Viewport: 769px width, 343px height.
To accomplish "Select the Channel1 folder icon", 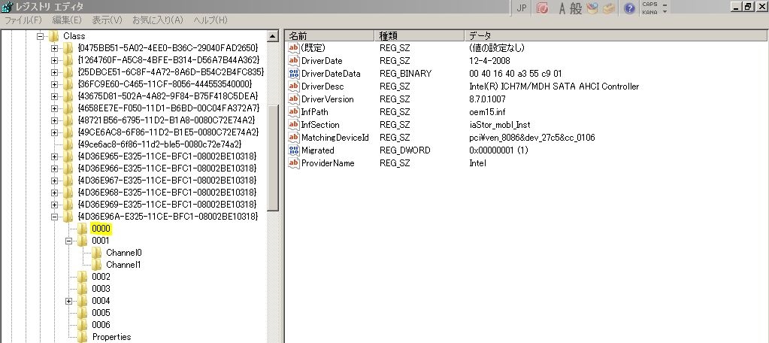I will coord(97,265).
